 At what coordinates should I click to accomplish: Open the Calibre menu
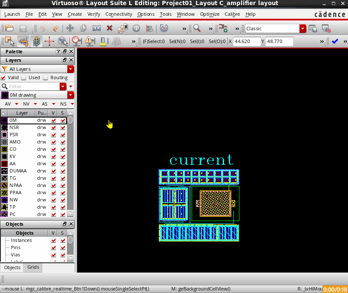(232, 14)
